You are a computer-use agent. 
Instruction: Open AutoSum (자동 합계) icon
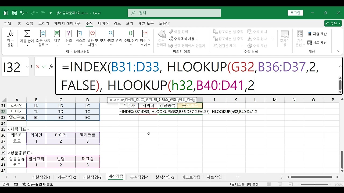click(x=27, y=38)
